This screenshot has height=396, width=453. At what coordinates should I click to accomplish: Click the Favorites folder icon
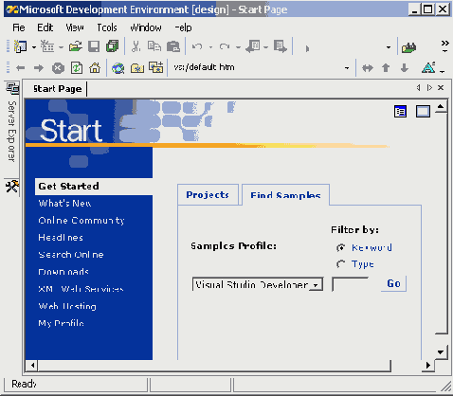[137, 68]
